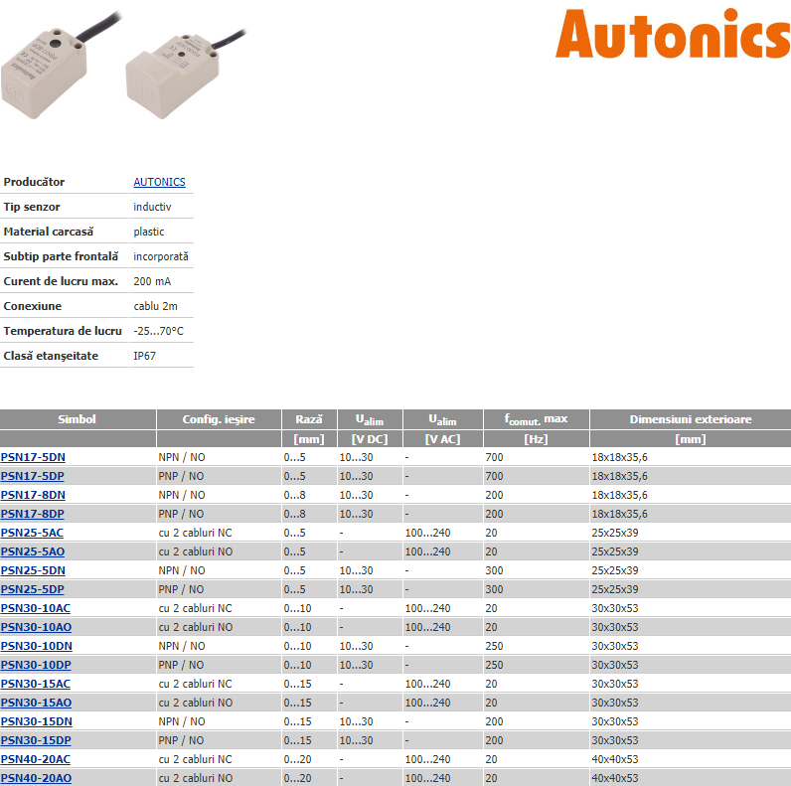Viewport: 791px width, 786px height.
Task: Click 'PNP / NO' in PSN30-10DP row
Action: [181, 665]
